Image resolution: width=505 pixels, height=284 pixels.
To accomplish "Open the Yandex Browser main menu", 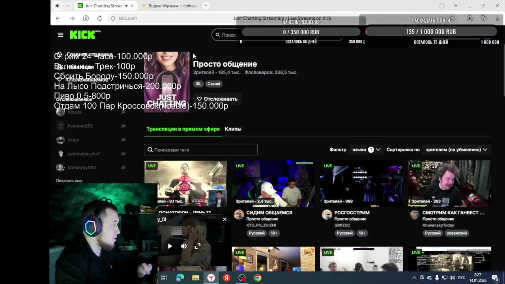I will click(x=456, y=6).
